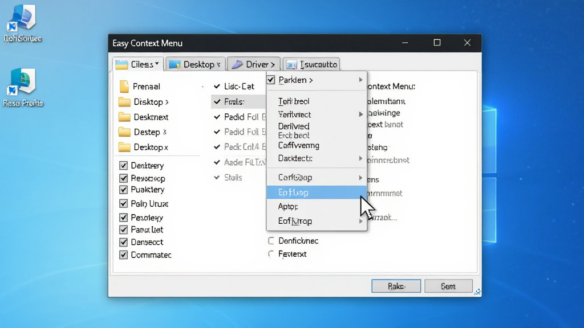Image resolution: width=584 pixels, height=328 pixels.
Task: Uncheck the Paln Uruat checkbox
Action: (x=123, y=203)
